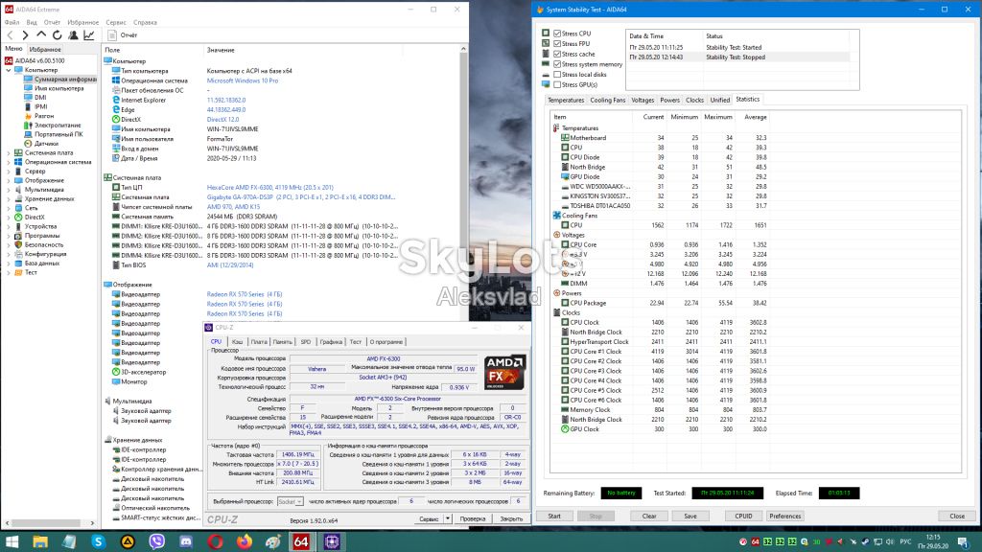Screen dimensions: 982x552
Task: Click the Clear button in System Stability Test
Action: [649, 517]
